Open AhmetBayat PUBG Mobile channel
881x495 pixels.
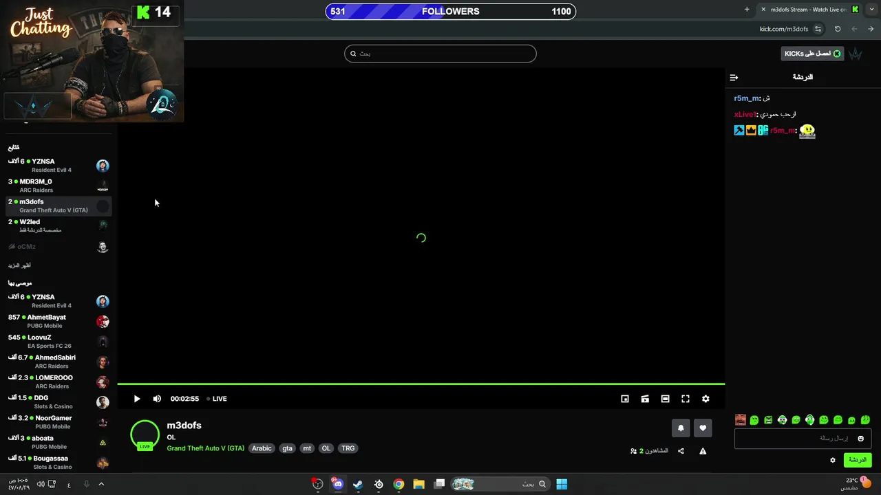[59, 321]
